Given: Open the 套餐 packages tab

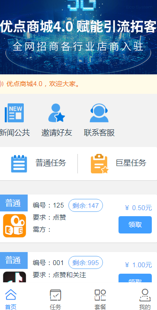Looking at the screenshot, I should pyautogui.click(x=100, y=299).
